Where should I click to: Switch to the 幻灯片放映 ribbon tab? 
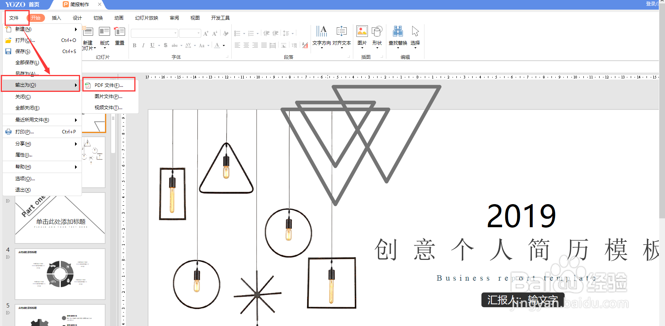click(x=147, y=18)
